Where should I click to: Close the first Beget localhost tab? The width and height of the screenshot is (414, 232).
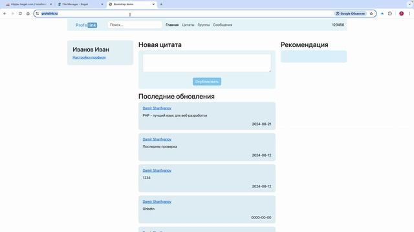pos(50,5)
